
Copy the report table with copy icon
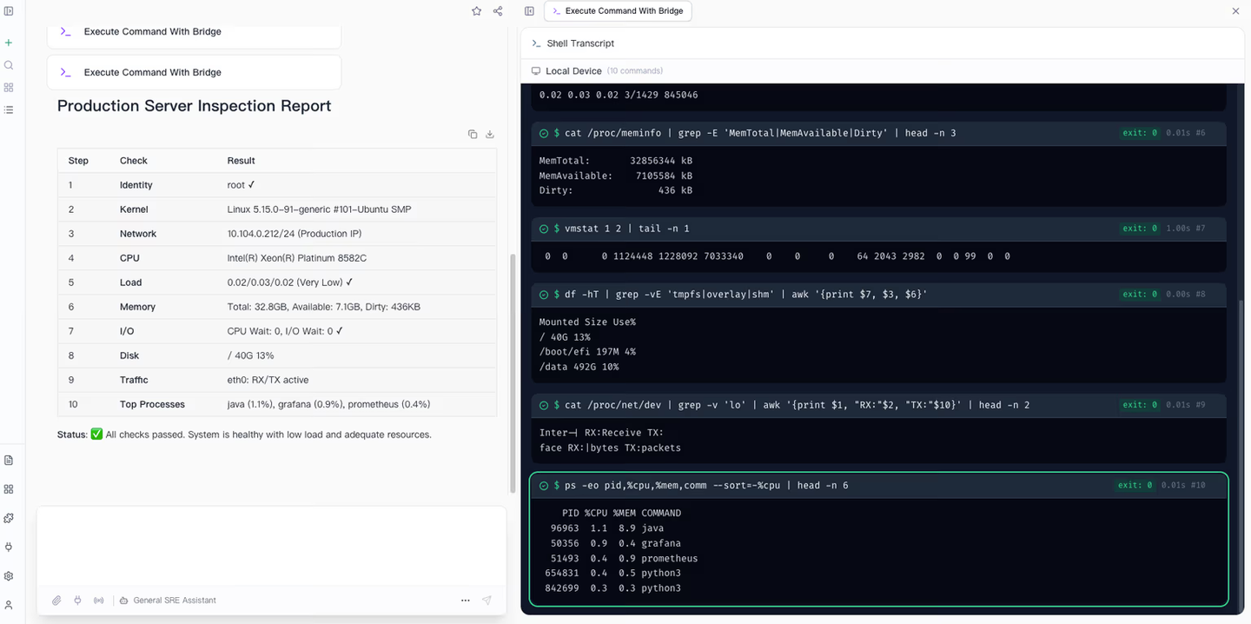(x=473, y=134)
